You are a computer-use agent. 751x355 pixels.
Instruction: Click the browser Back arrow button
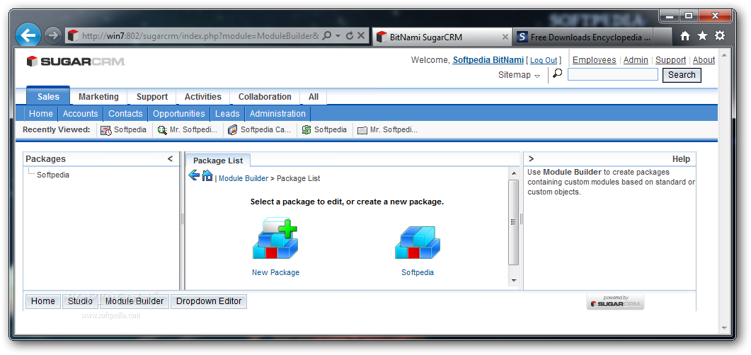(28, 35)
